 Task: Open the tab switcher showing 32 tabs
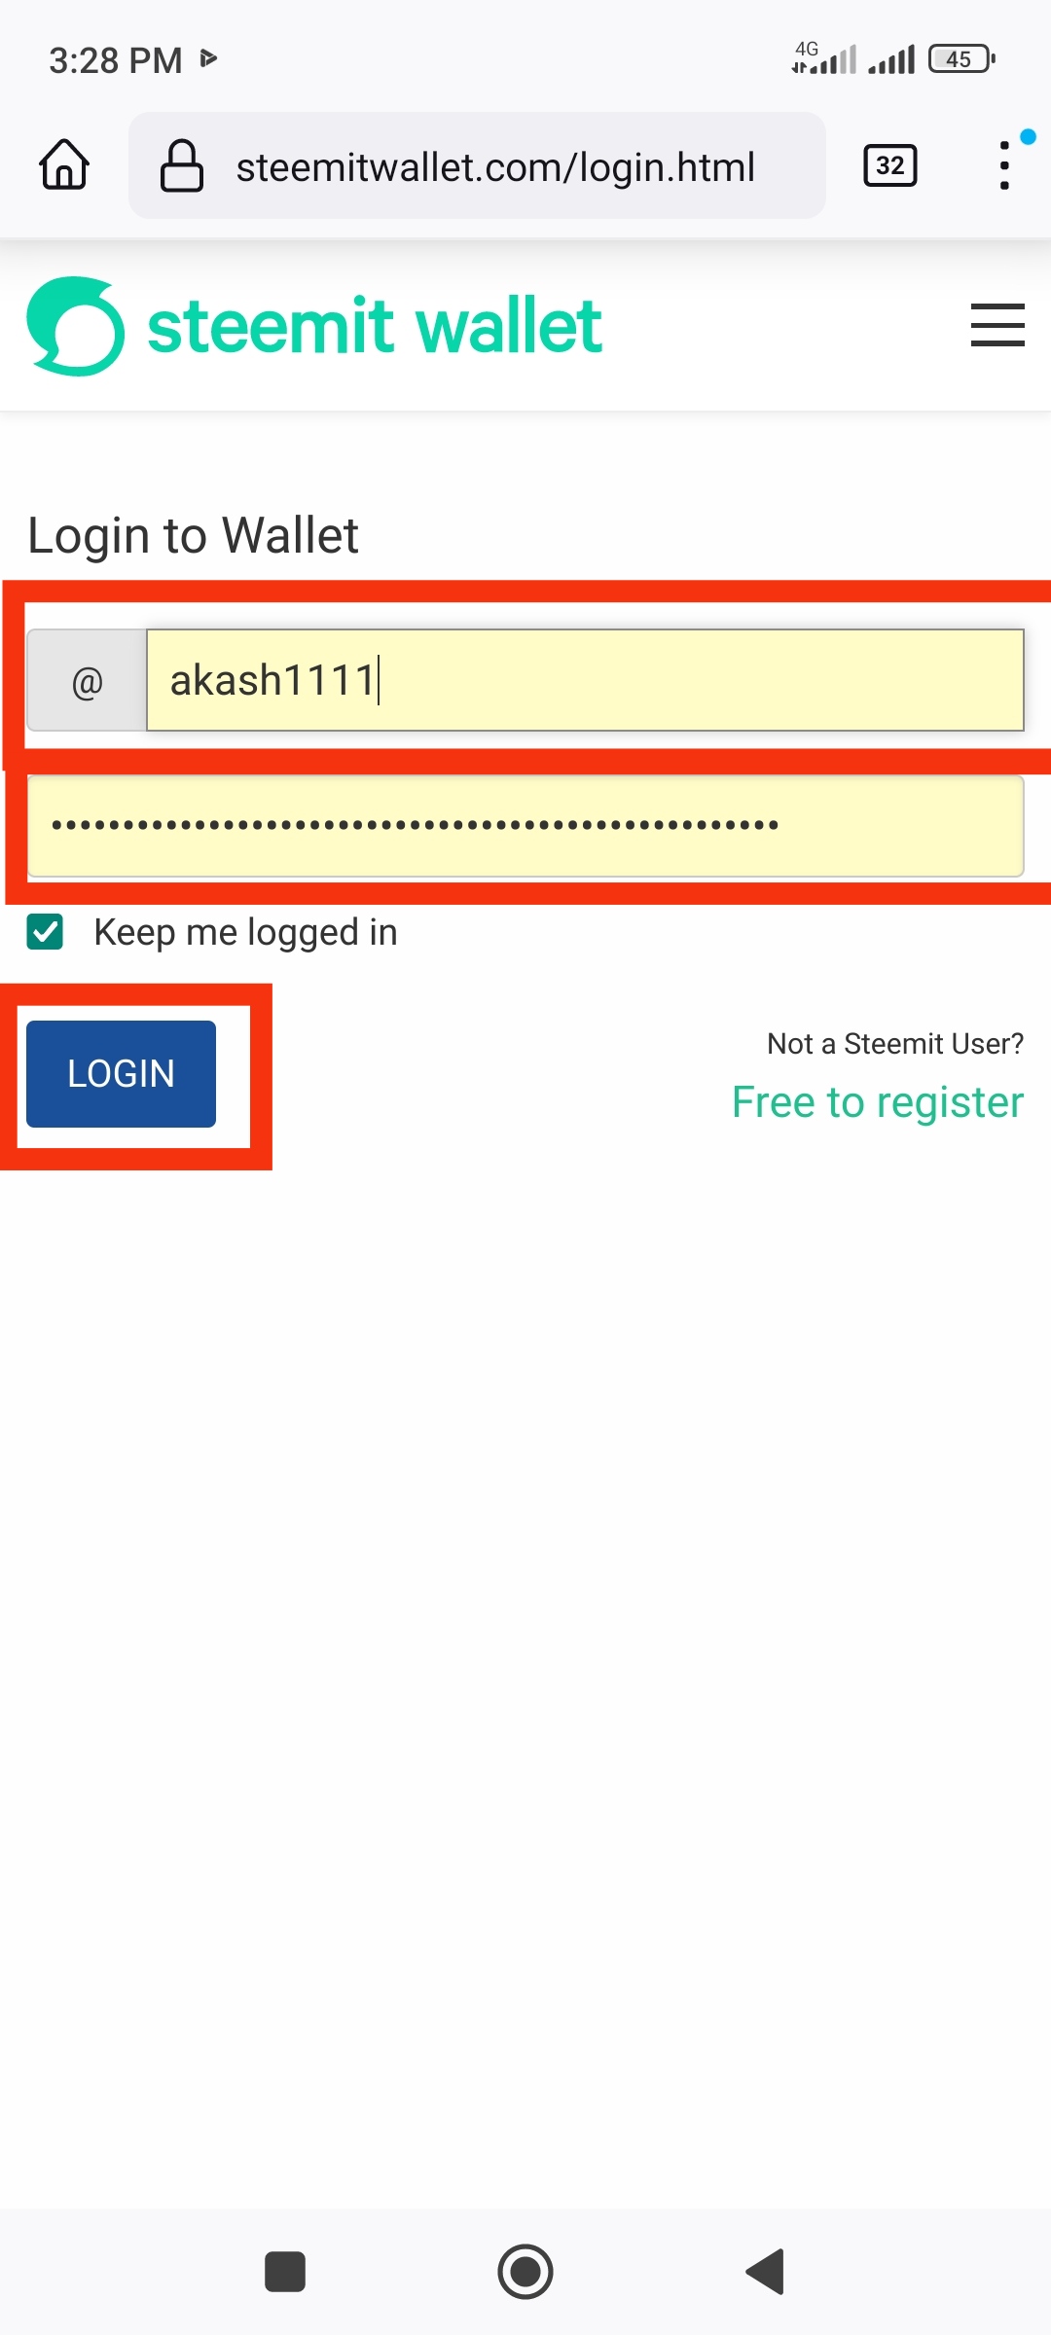889,165
